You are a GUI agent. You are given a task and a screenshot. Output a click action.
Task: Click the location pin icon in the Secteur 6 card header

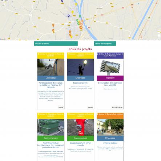pos(97,114)
